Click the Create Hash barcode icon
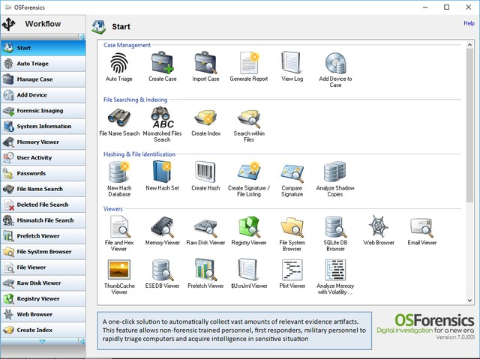480x359 pixels. coord(205,172)
